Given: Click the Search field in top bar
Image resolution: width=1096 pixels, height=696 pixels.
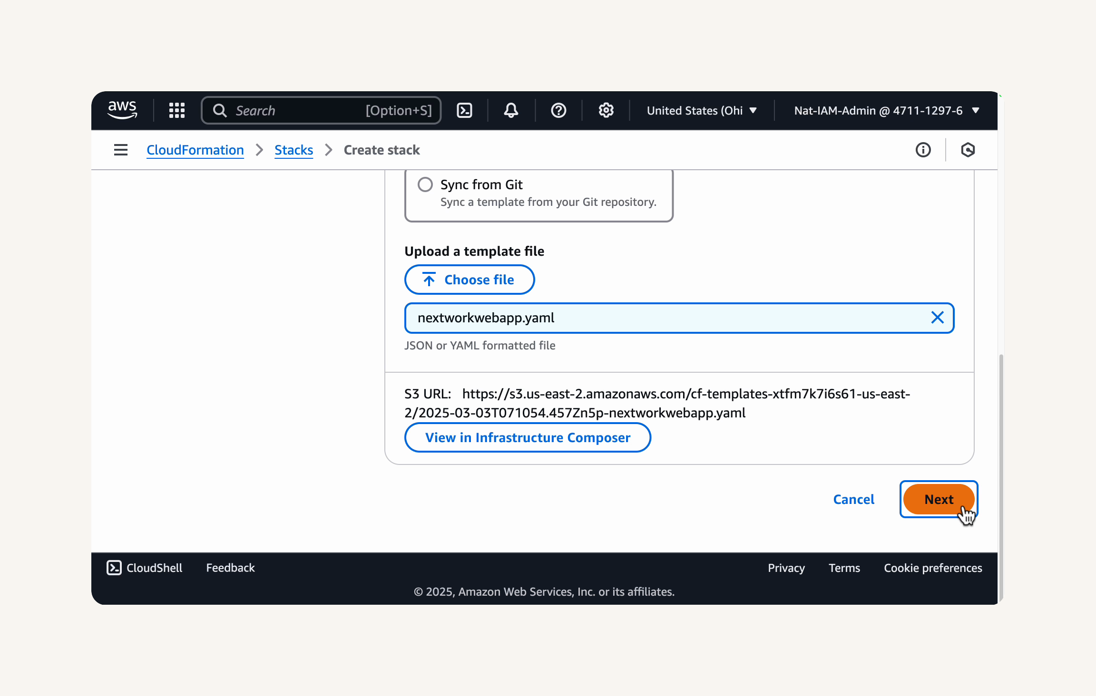Looking at the screenshot, I should 321,110.
